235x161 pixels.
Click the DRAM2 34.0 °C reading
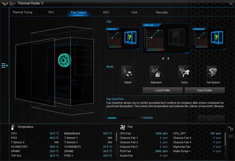click(107, 151)
